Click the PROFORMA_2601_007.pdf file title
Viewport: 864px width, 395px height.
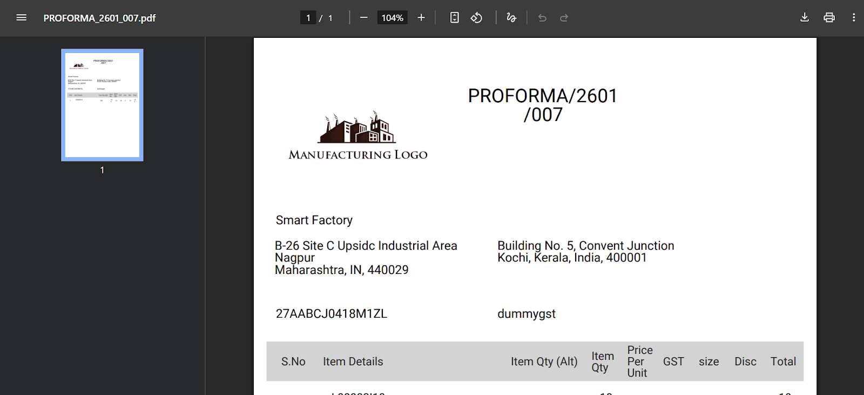[99, 18]
